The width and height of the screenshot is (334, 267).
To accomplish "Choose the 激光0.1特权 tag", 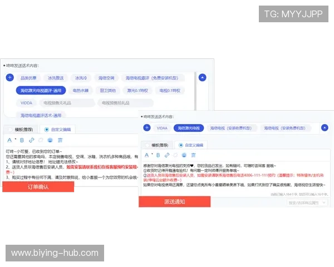I will (137, 91).
